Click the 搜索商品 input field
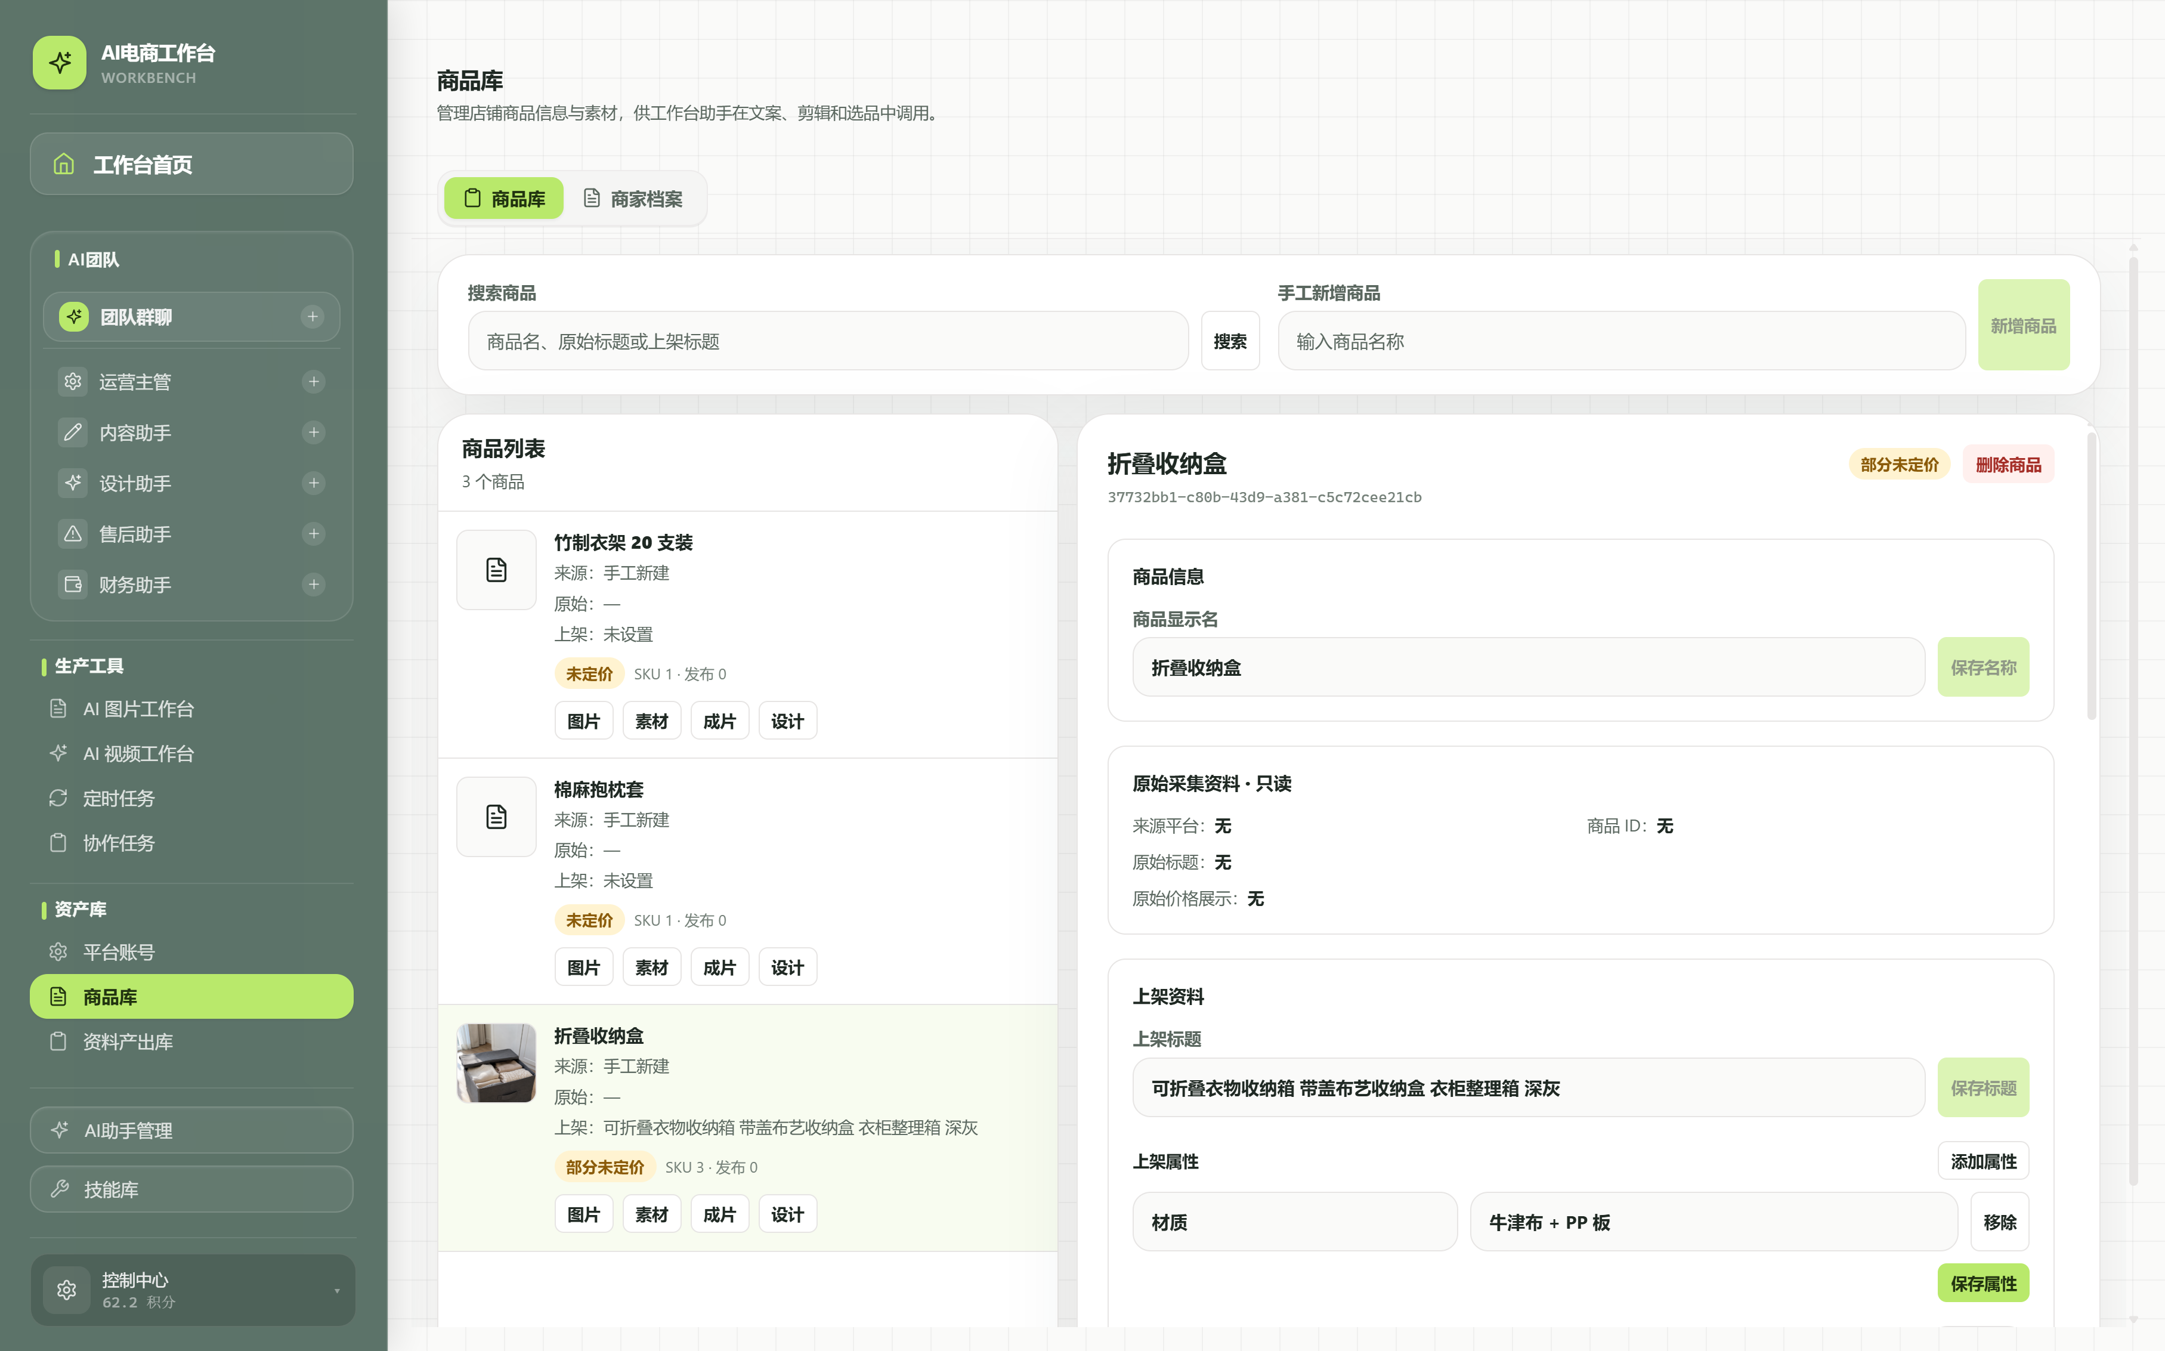This screenshot has height=1351, width=2165. point(828,341)
